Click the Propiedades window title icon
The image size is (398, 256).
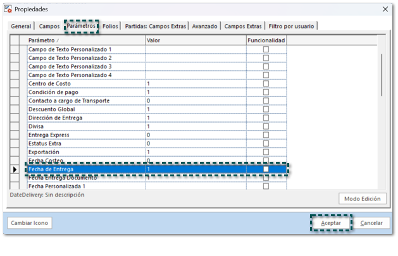[8, 9]
